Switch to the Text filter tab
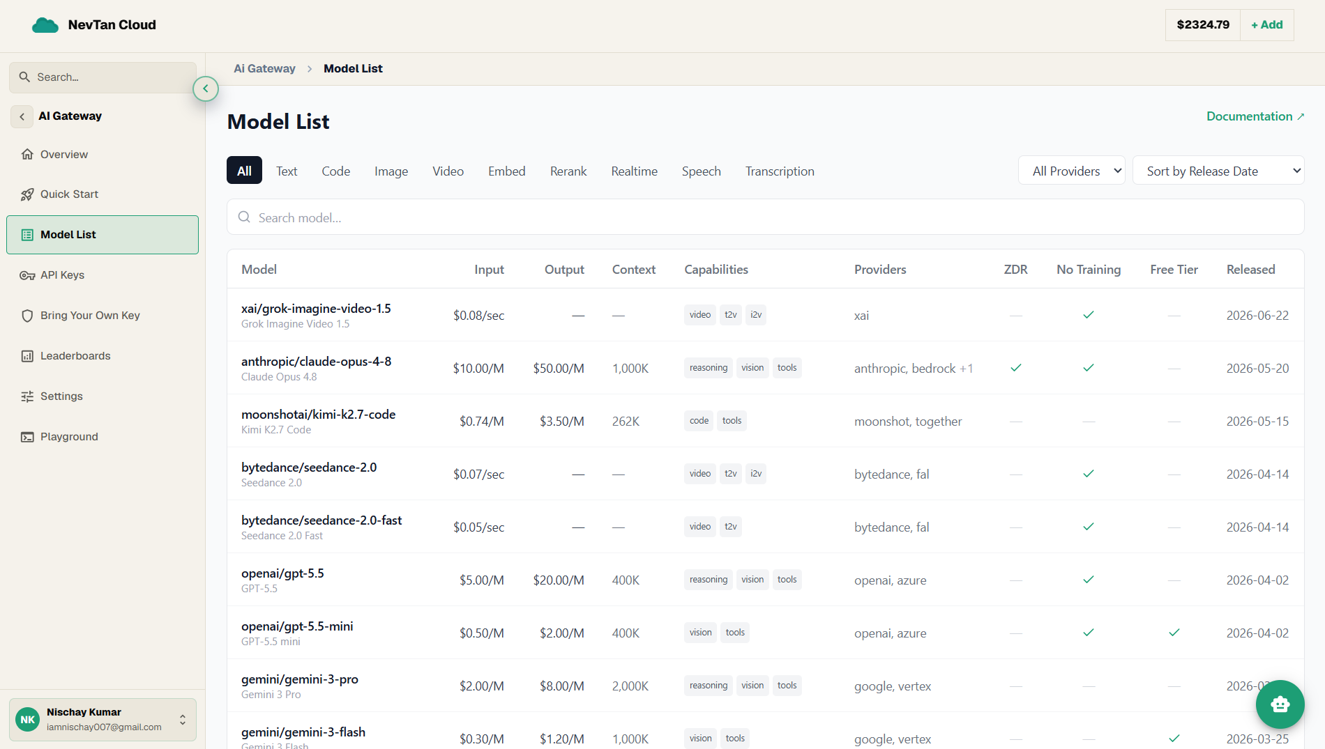This screenshot has width=1325, height=749. tap(287, 171)
